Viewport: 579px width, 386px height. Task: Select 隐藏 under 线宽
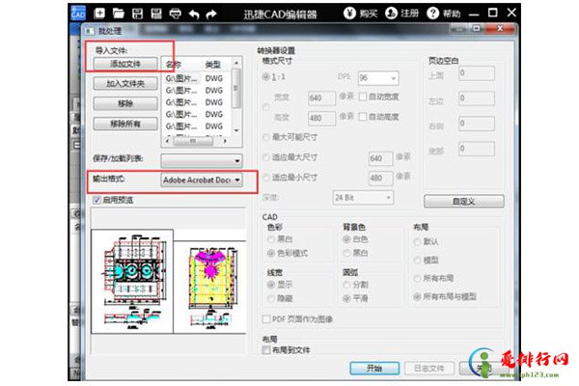tap(271, 298)
